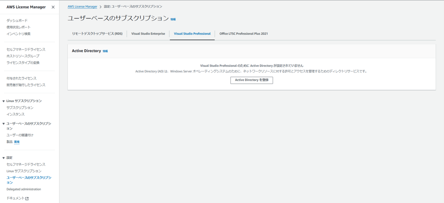This screenshot has width=444, height=203.
Task: Open 使用状況レポート page
Action: [18, 27]
